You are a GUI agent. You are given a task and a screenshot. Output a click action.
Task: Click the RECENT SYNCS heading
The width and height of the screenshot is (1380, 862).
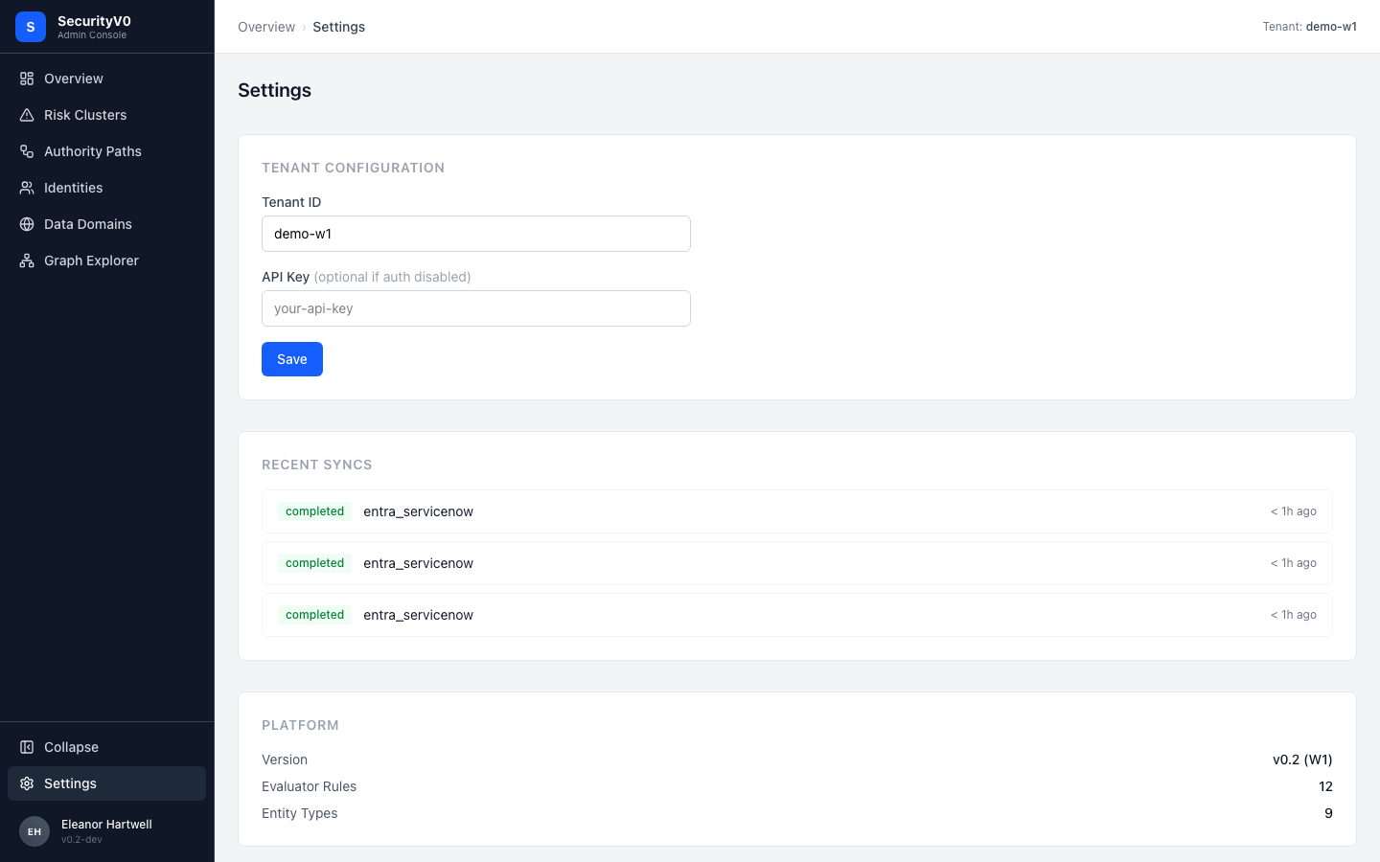316,465
